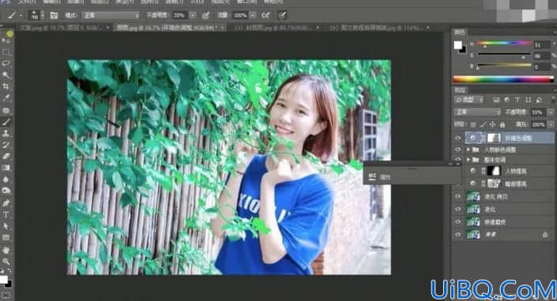557x301 pixels.
Task: Open the brush size preset picker
Action: 36,15
